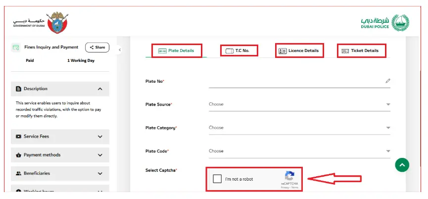This screenshot has height=199, width=428.
Task: Click the Government of Dubai logo
Action: tap(41, 23)
